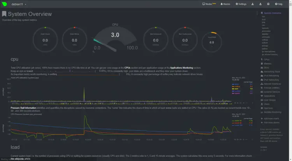Expand the Disks section in sidebar
The image size is (292, 161).
pyautogui.click(x=266, y=67)
